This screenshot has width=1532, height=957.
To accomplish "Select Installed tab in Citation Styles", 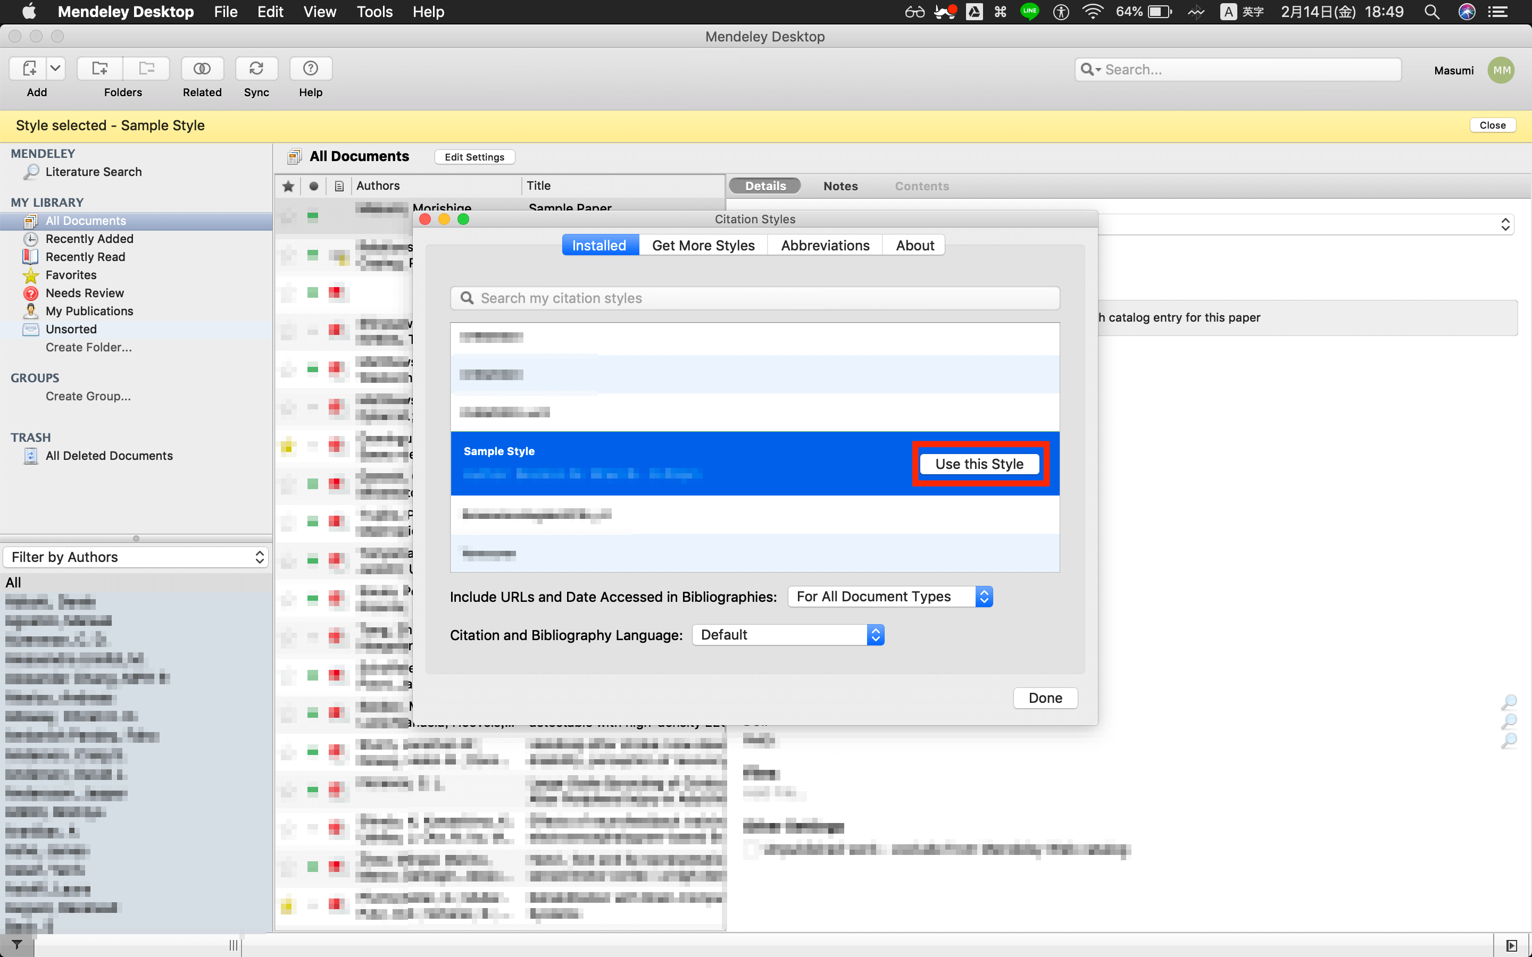I will tap(600, 246).
